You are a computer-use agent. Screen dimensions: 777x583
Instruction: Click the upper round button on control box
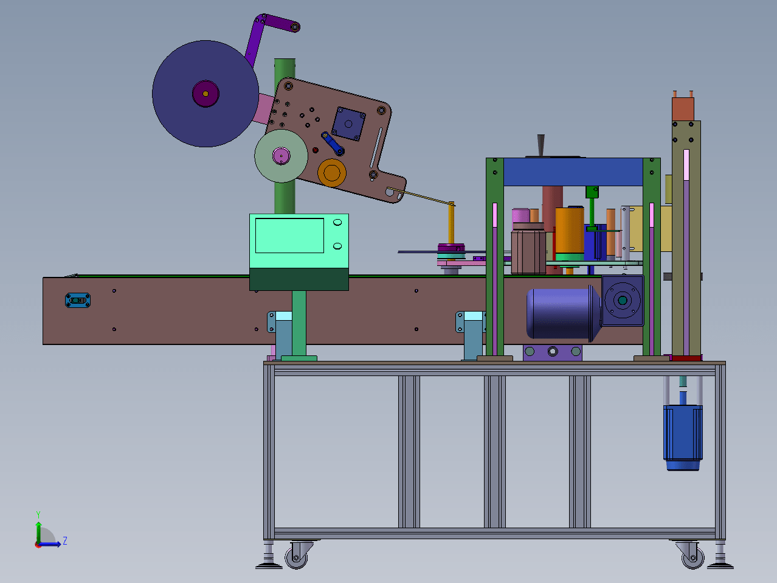337,223
